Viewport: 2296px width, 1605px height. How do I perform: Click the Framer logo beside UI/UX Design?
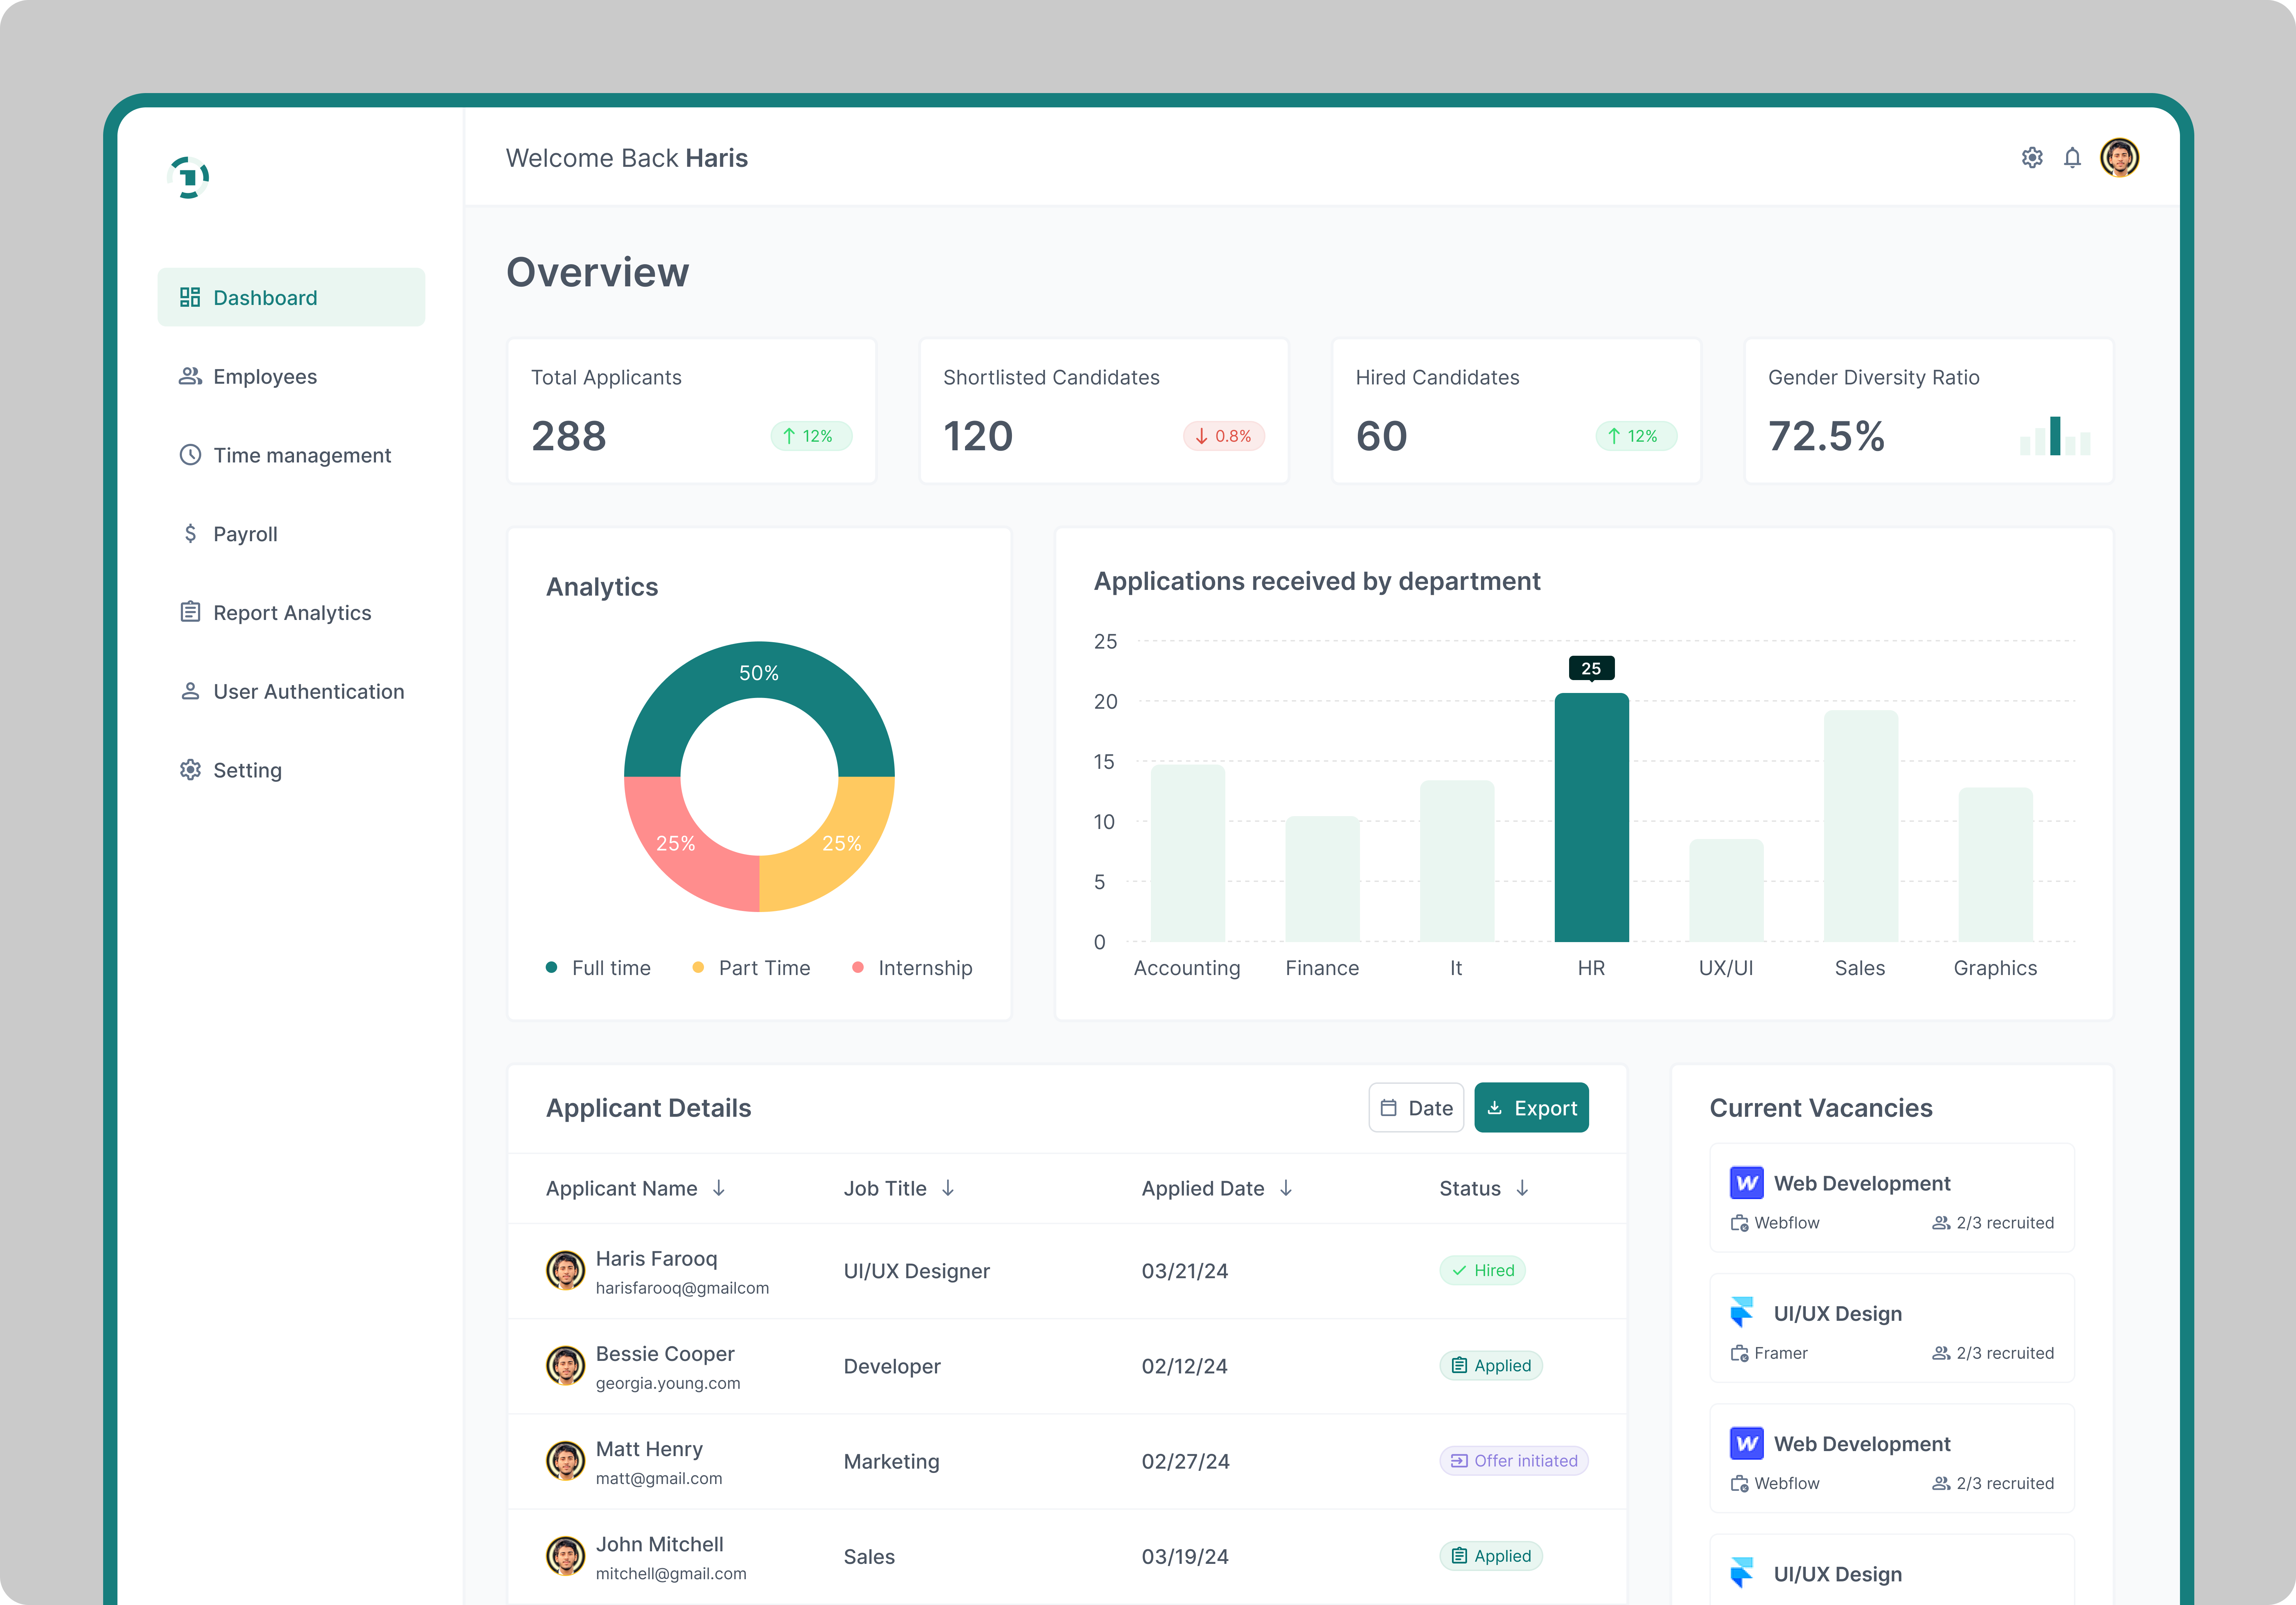[1742, 1312]
